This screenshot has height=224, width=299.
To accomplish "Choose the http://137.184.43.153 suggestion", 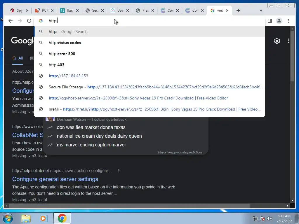I will [x=149, y=76].
